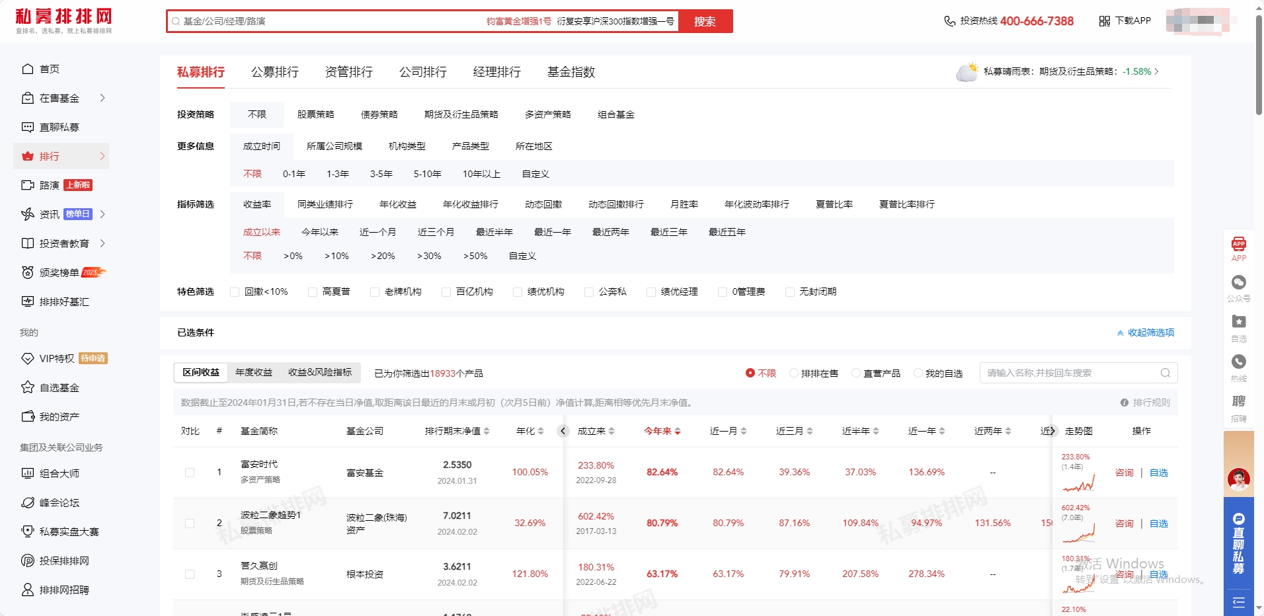The width and height of the screenshot is (1264, 616).
Task: Filter by 最近一年 return period
Action: pos(553,232)
